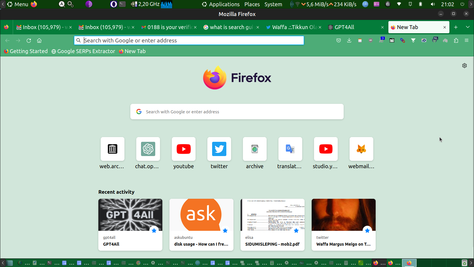Open the Firefox hamburger application menu

467,40
